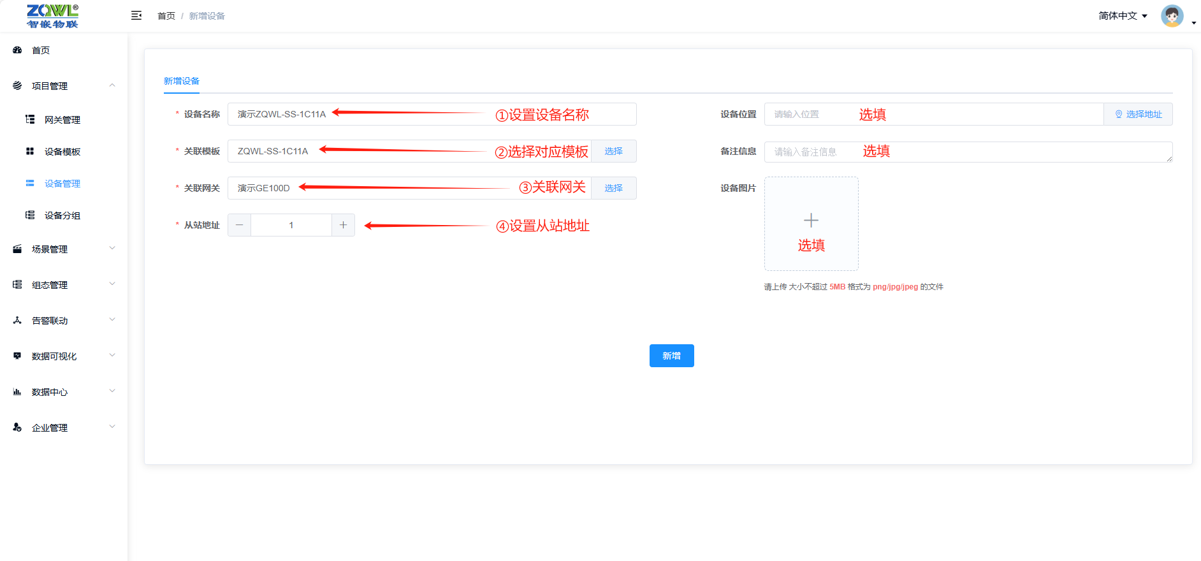
Task: Click the sidebar collapse hamburger icon
Action: point(136,15)
